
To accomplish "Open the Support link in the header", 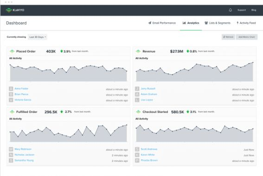I will (242, 10).
